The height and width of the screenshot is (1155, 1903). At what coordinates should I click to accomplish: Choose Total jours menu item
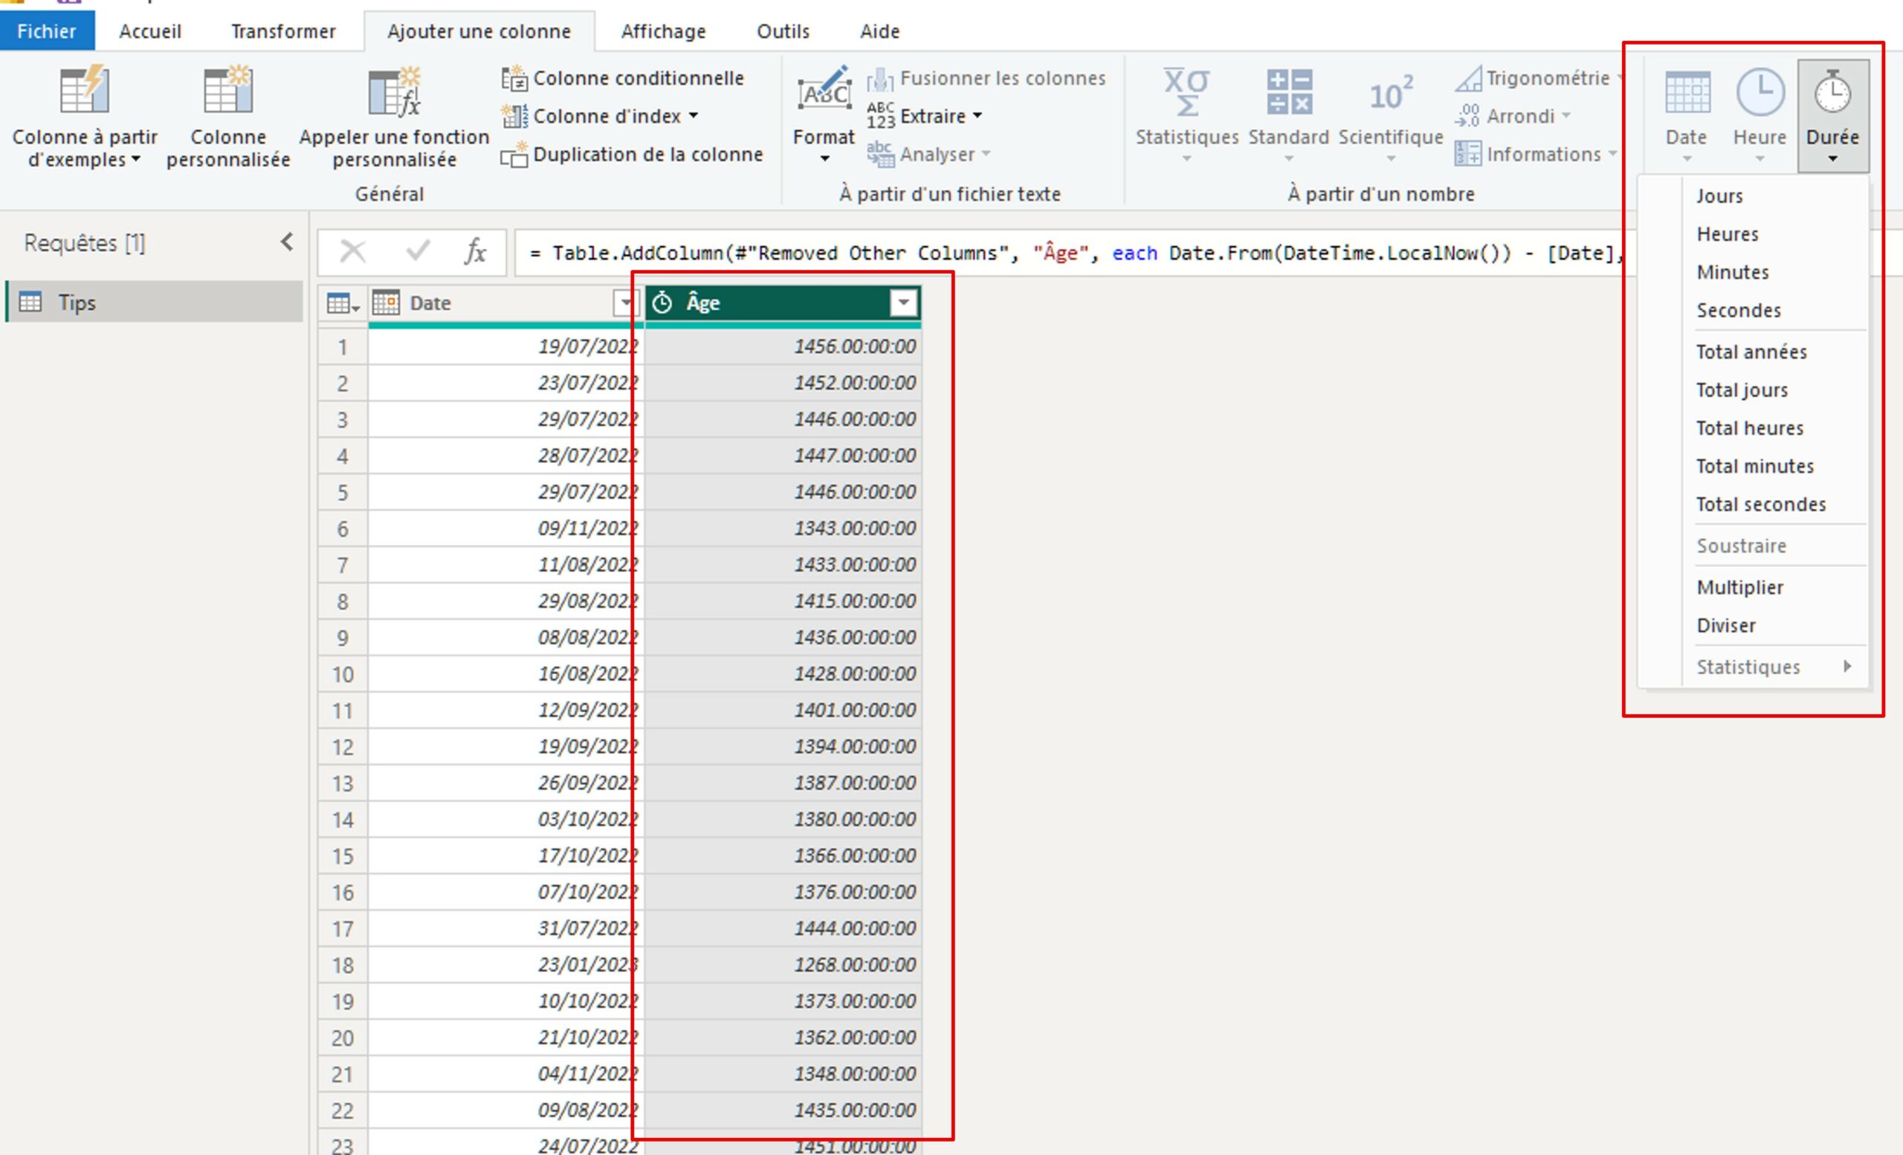(x=1753, y=390)
